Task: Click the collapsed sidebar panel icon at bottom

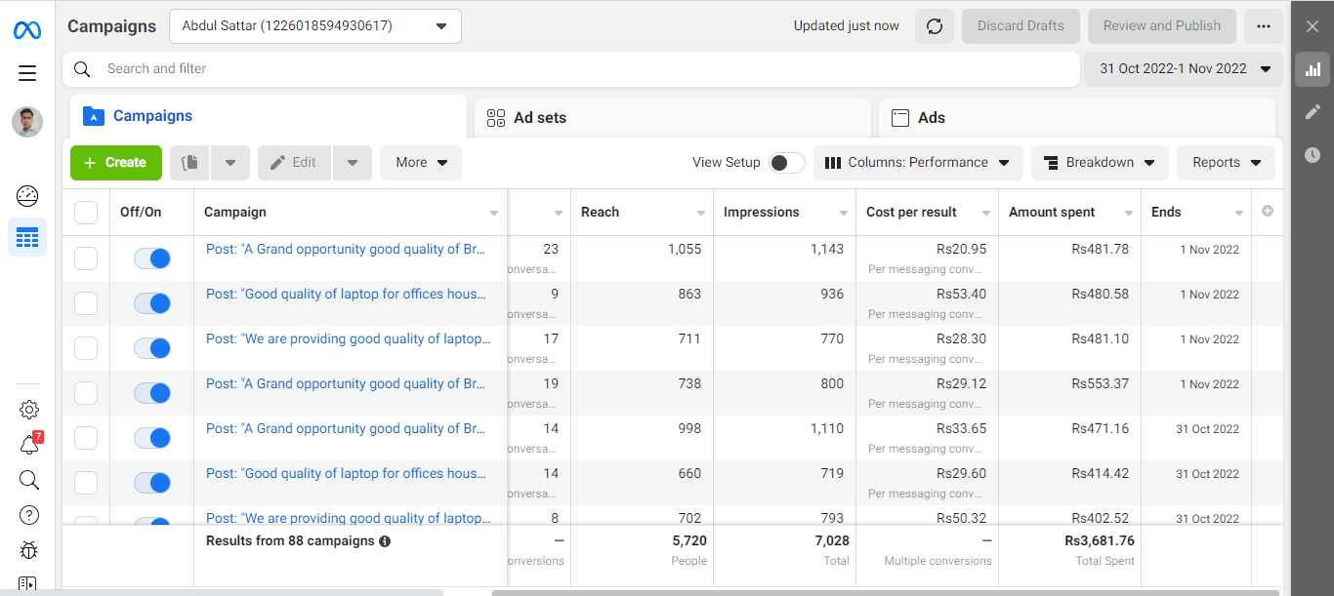Action: click(28, 585)
